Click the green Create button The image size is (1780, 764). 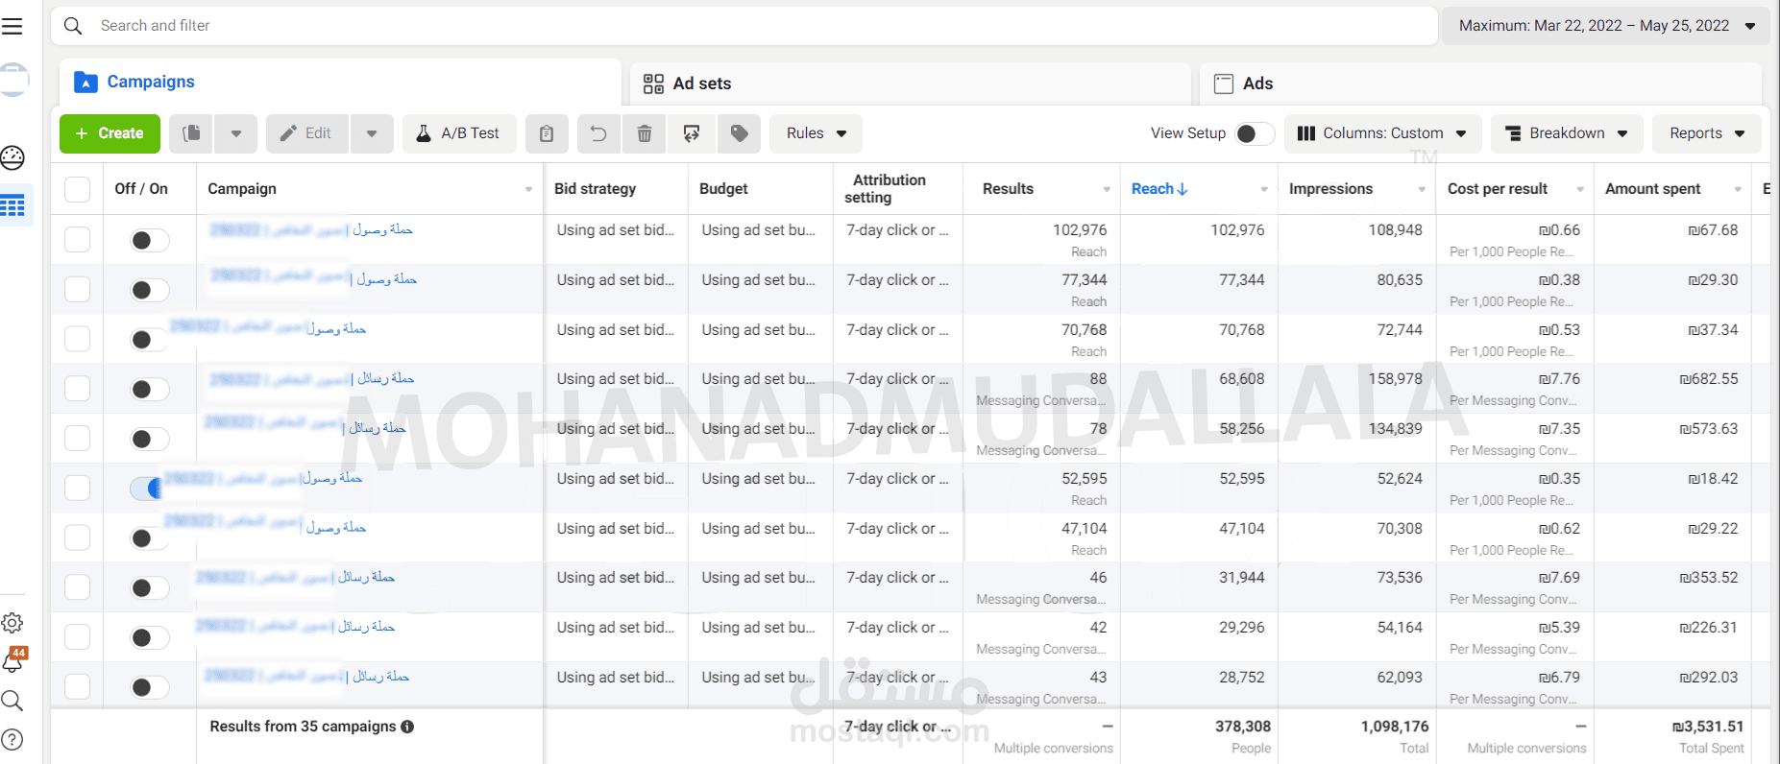(110, 133)
